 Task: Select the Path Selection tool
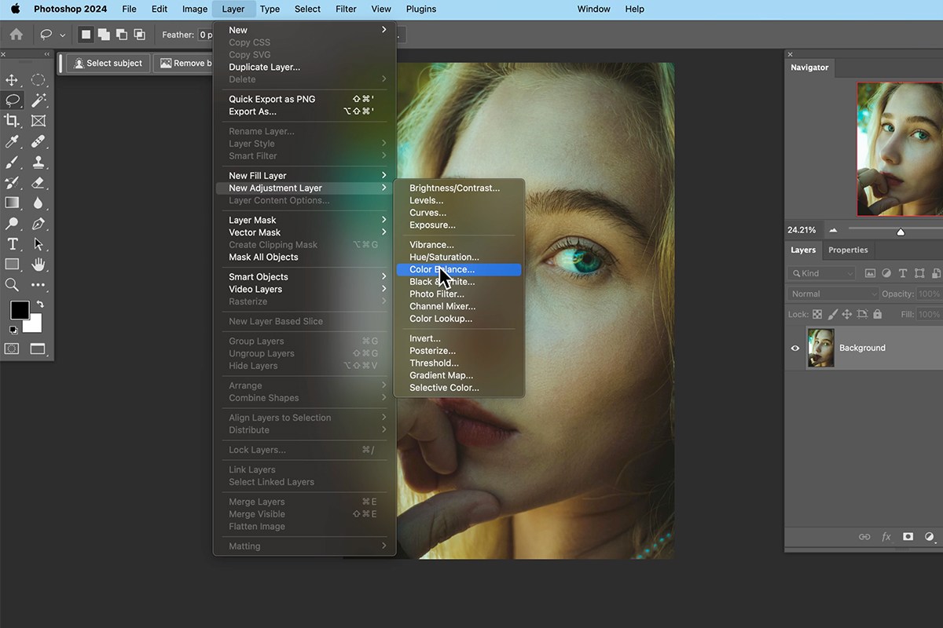coord(38,244)
